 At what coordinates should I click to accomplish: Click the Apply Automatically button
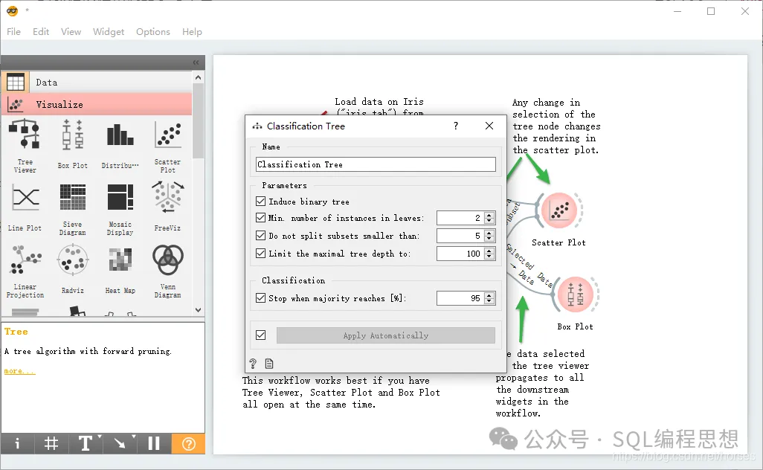(385, 335)
